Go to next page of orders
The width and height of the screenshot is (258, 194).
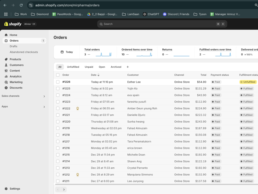pyautogui.click(x=64, y=190)
